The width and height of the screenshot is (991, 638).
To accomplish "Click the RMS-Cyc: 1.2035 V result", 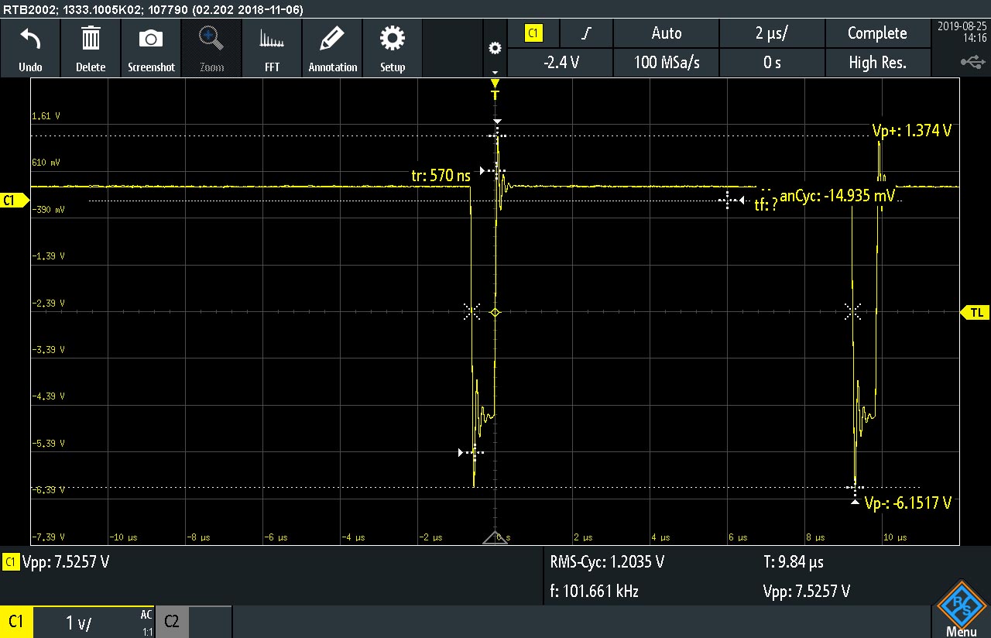I will click(x=607, y=562).
